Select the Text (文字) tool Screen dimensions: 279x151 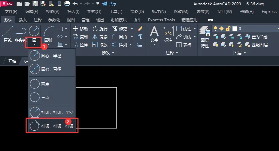[x=154, y=34]
